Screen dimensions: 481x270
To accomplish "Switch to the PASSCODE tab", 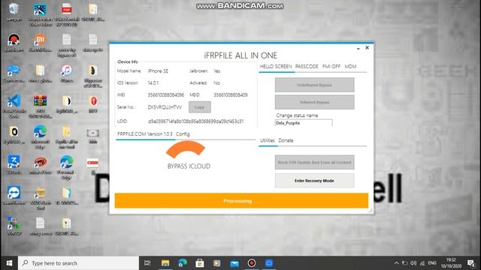I will tap(307, 67).
